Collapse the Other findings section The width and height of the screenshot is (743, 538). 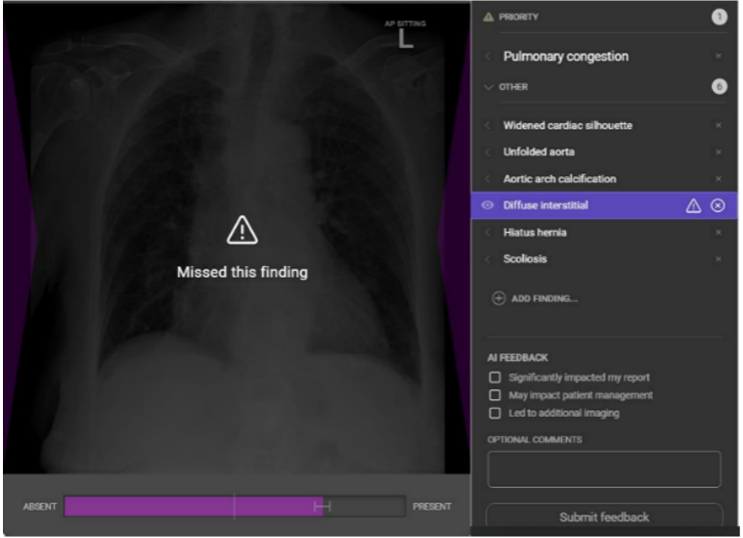tap(489, 87)
